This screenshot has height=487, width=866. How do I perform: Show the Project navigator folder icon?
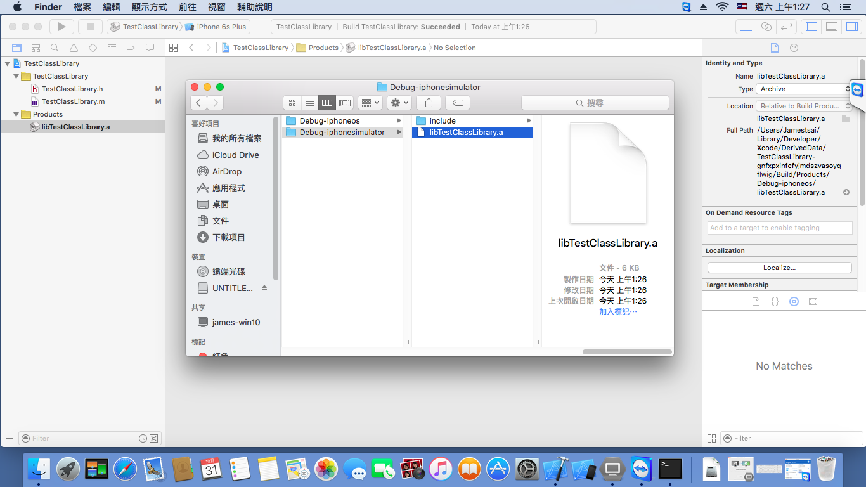click(17, 48)
